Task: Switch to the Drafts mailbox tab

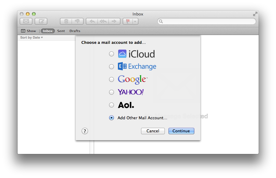Action: click(75, 31)
